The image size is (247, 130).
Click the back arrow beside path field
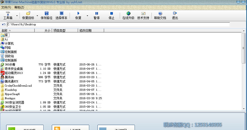4,24
